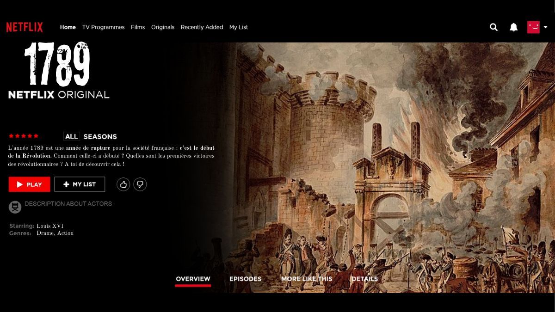This screenshot has height=312, width=555.
Task: Open the Originals menu item
Action: (x=163, y=27)
